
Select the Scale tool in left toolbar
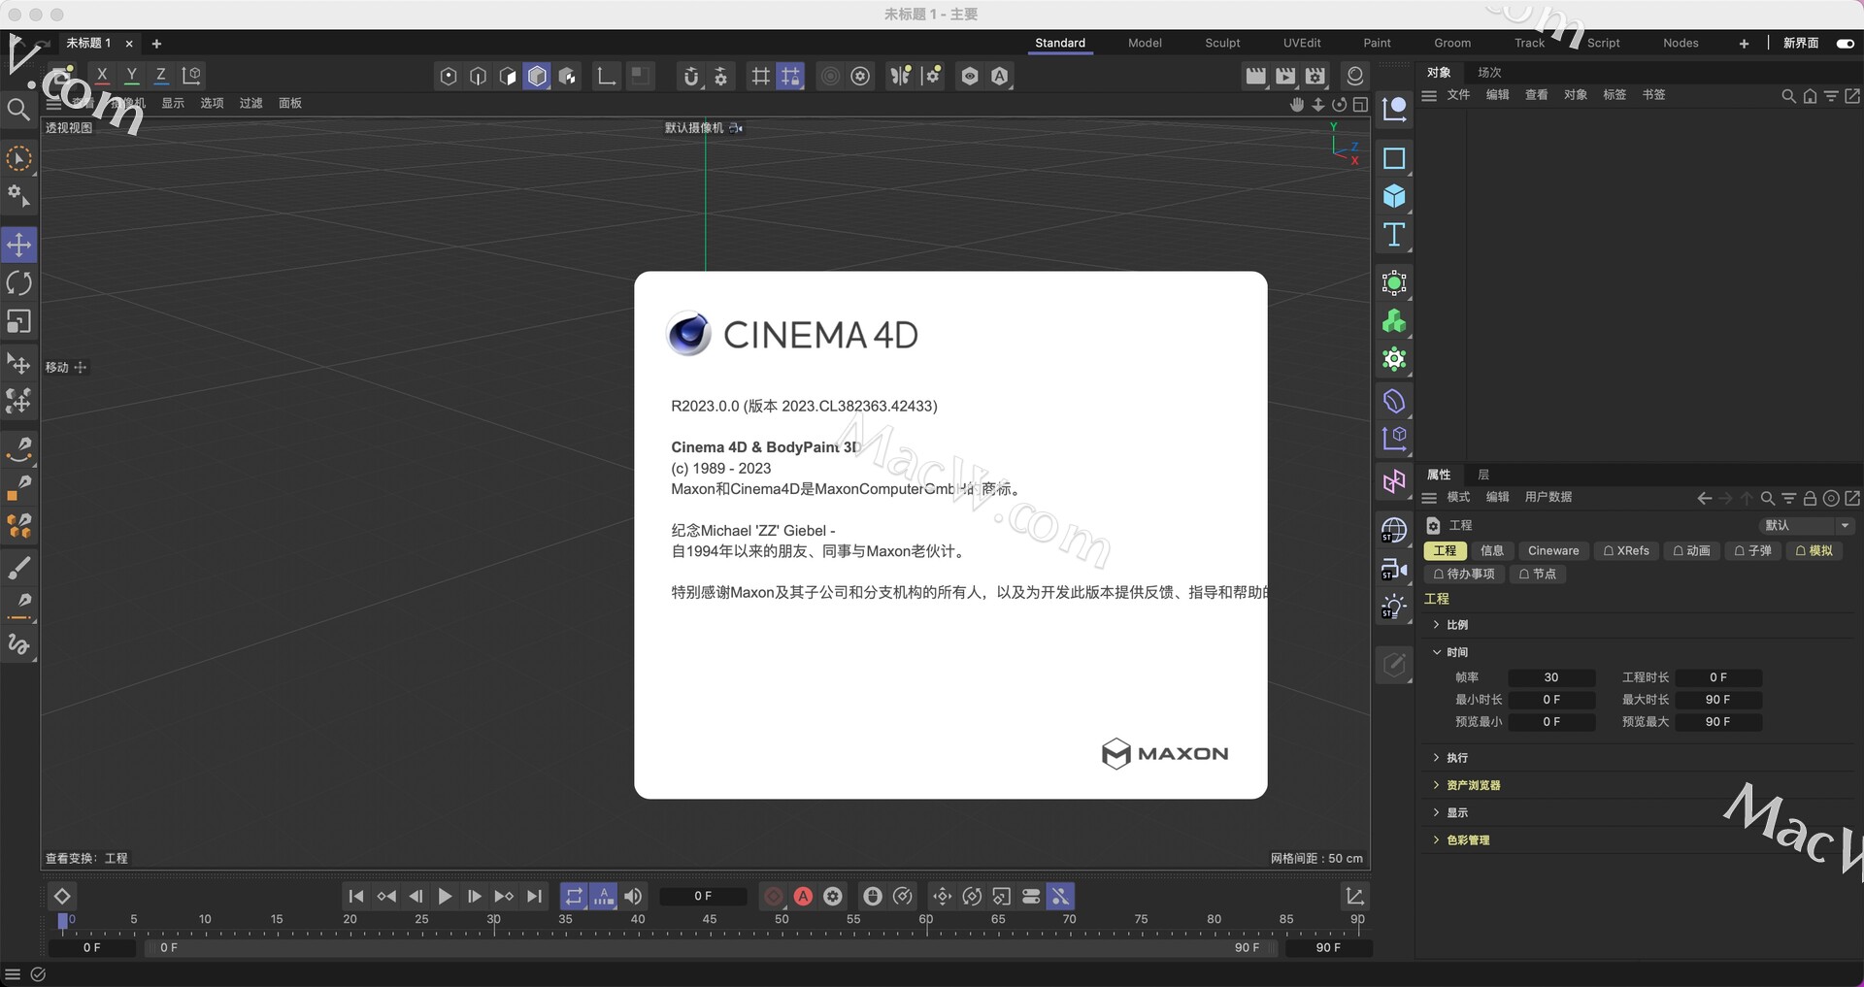[x=19, y=321]
